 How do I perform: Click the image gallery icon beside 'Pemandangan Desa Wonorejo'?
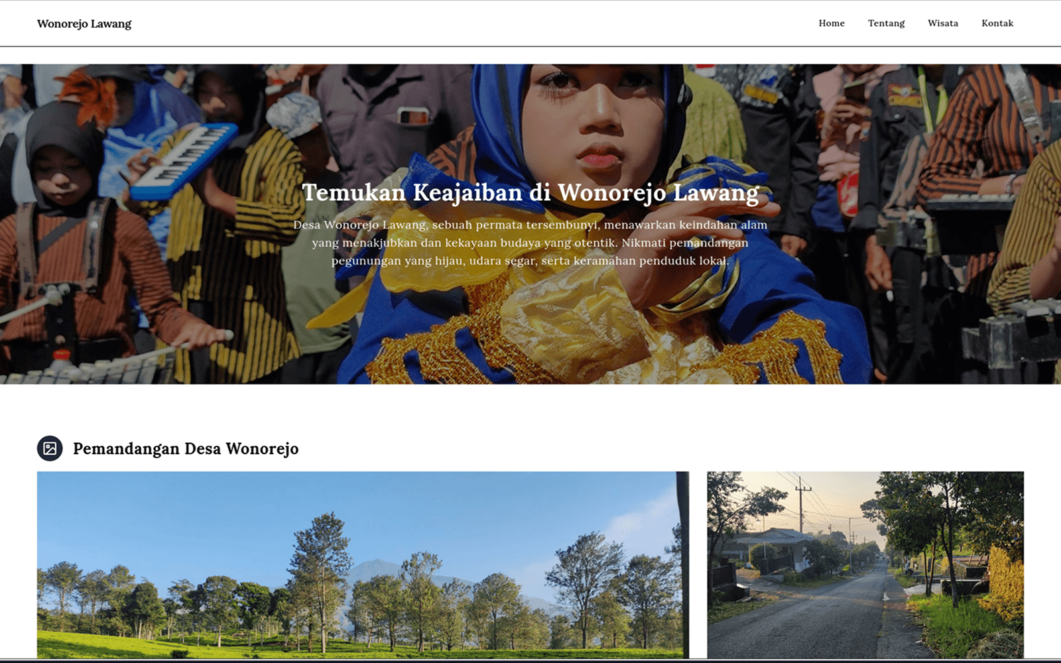click(48, 449)
